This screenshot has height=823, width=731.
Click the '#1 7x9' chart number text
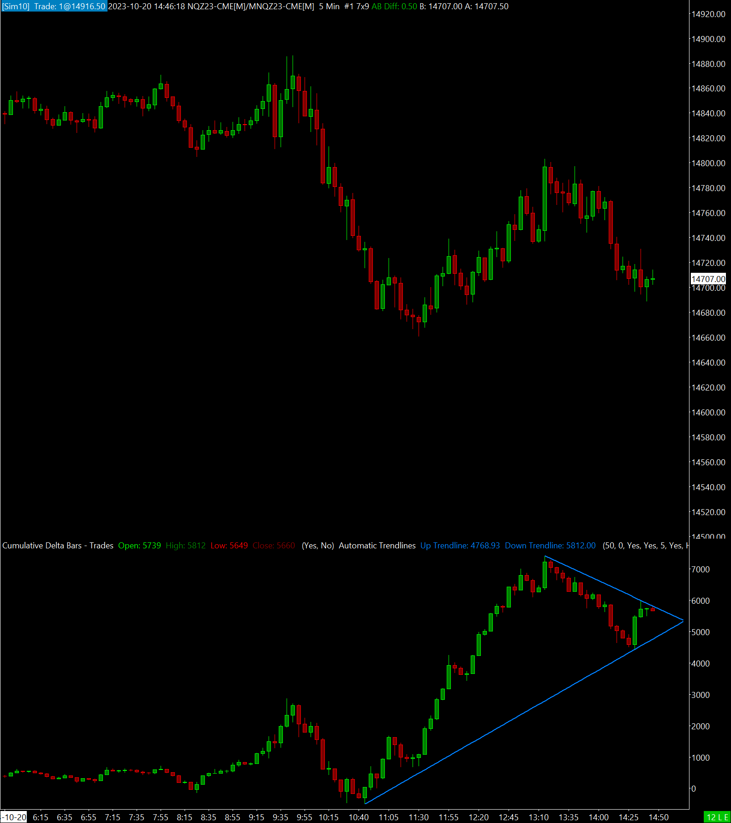pos(356,6)
